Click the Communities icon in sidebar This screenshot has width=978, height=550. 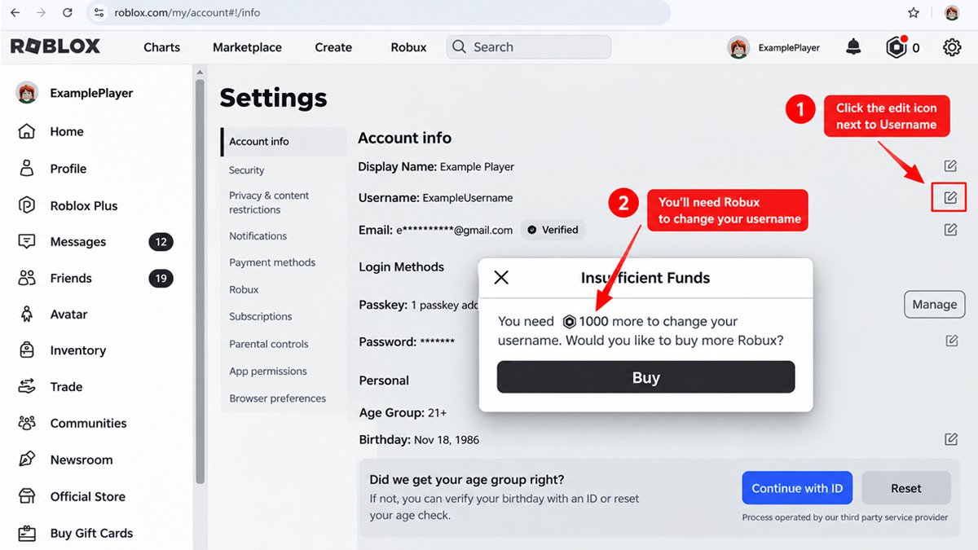point(27,423)
